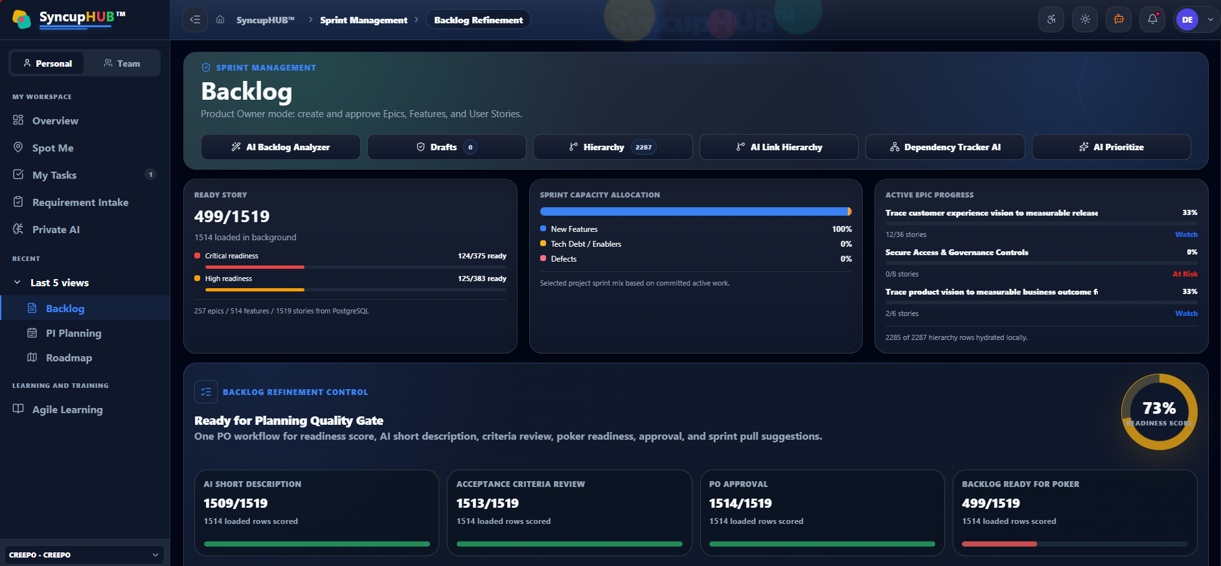Open accessibility options icon
1221x566 pixels.
pos(1051,19)
